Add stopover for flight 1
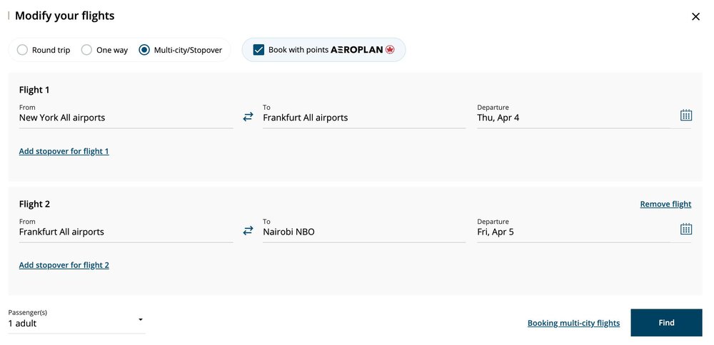This screenshot has width=714, height=345. [64, 151]
